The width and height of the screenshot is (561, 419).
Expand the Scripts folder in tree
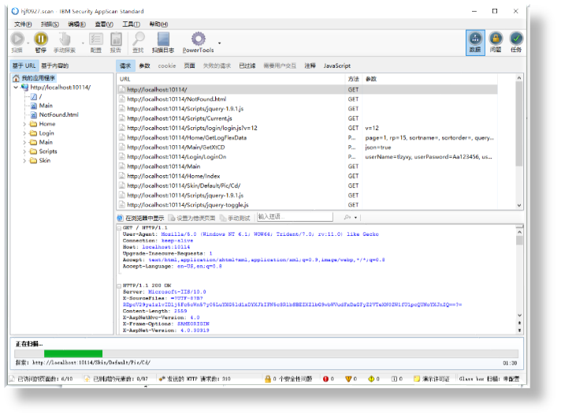click(x=24, y=152)
